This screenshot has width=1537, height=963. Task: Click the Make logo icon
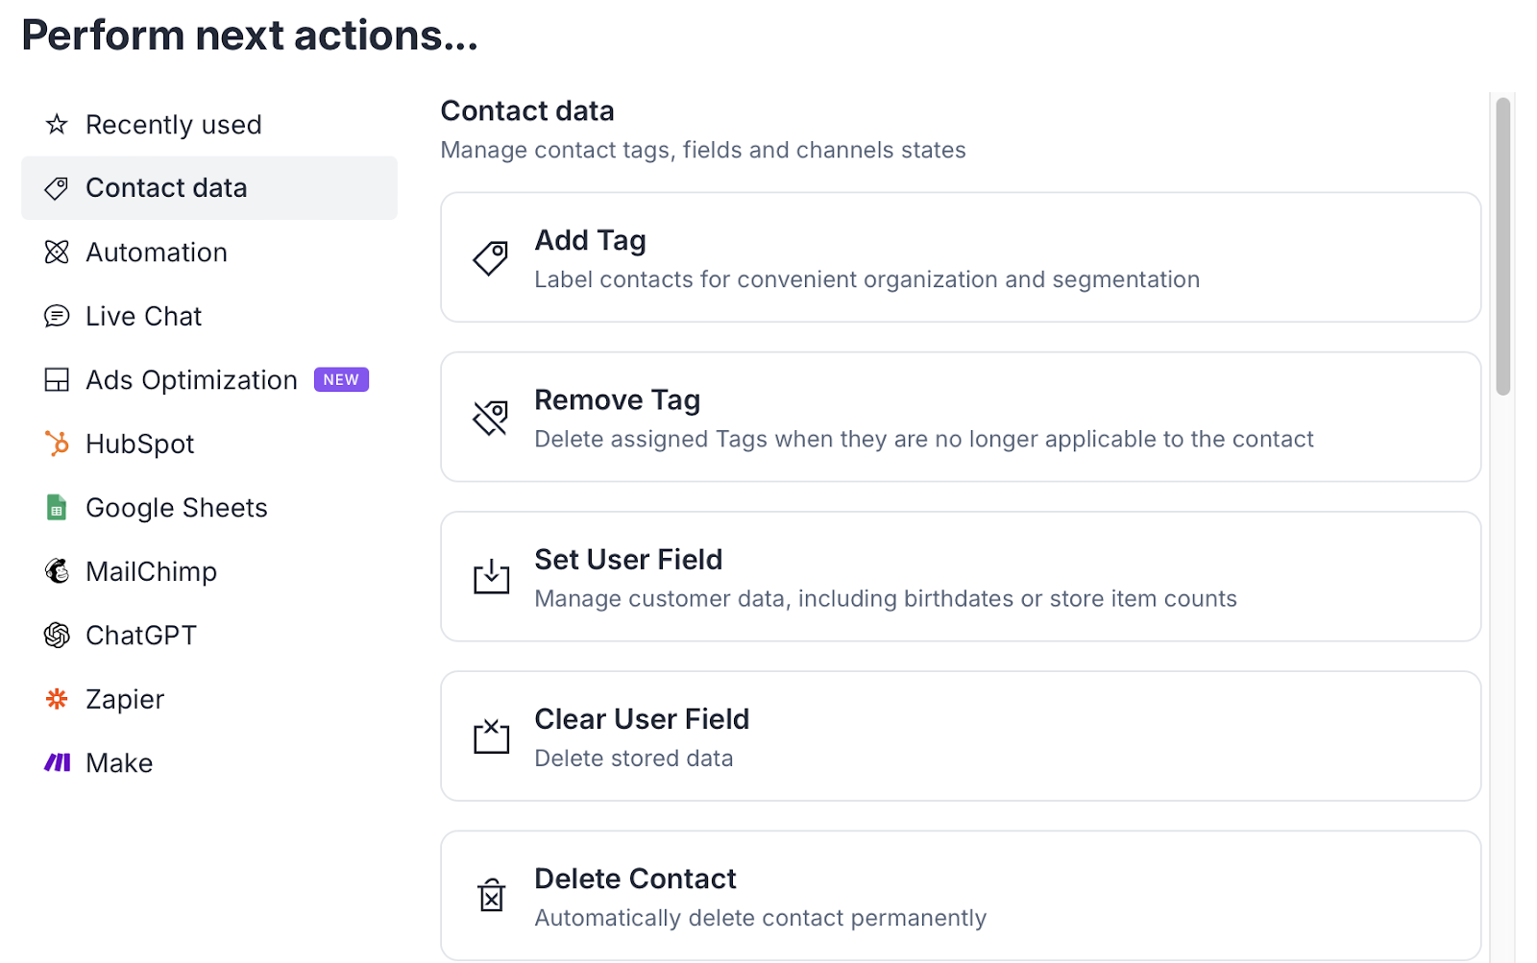[x=57, y=762]
